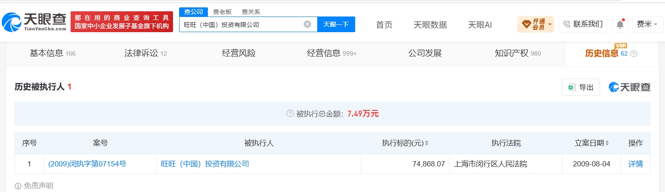Clear the search box text

[307, 24]
